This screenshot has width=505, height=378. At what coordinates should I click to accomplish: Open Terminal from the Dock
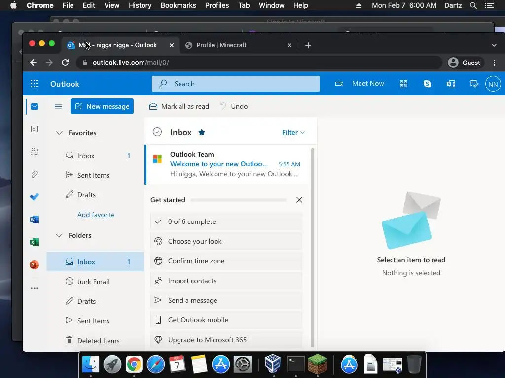[296, 364]
